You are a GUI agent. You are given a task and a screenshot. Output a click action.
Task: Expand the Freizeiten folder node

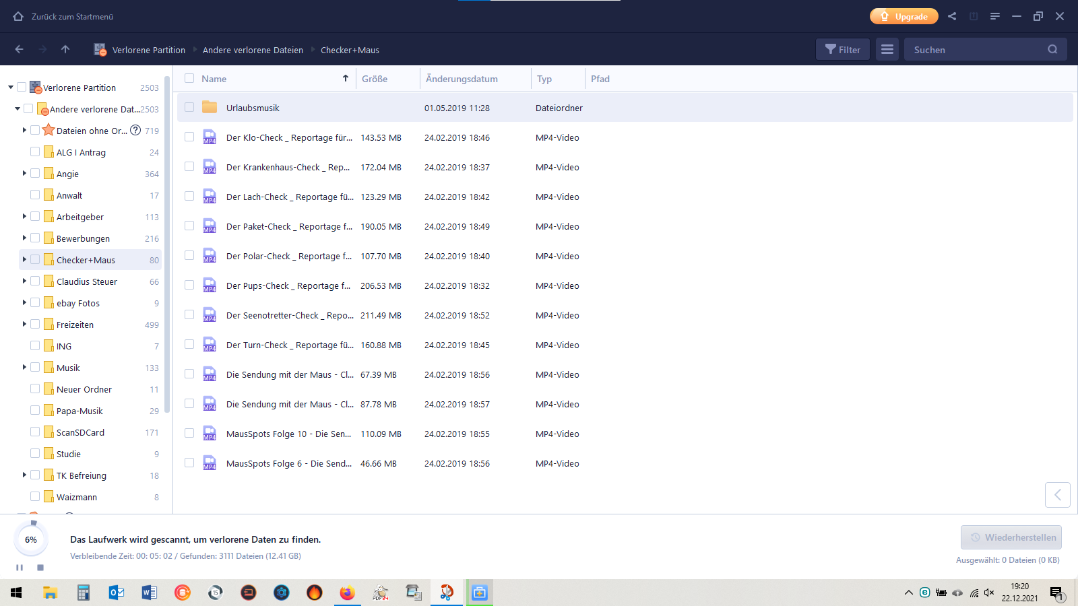(24, 324)
